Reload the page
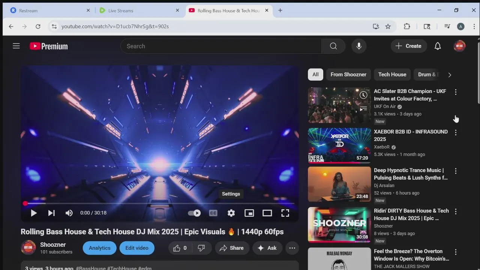Image resolution: width=480 pixels, height=270 pixels. (x=38, y=26)
